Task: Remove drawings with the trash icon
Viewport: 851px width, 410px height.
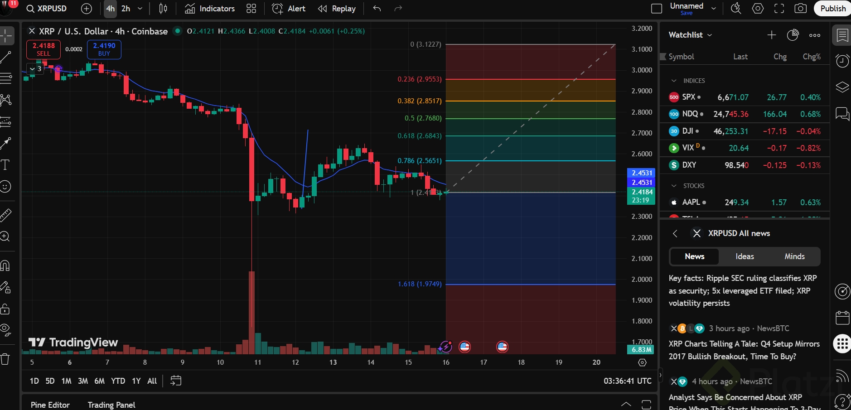Action: coord(5,359)
